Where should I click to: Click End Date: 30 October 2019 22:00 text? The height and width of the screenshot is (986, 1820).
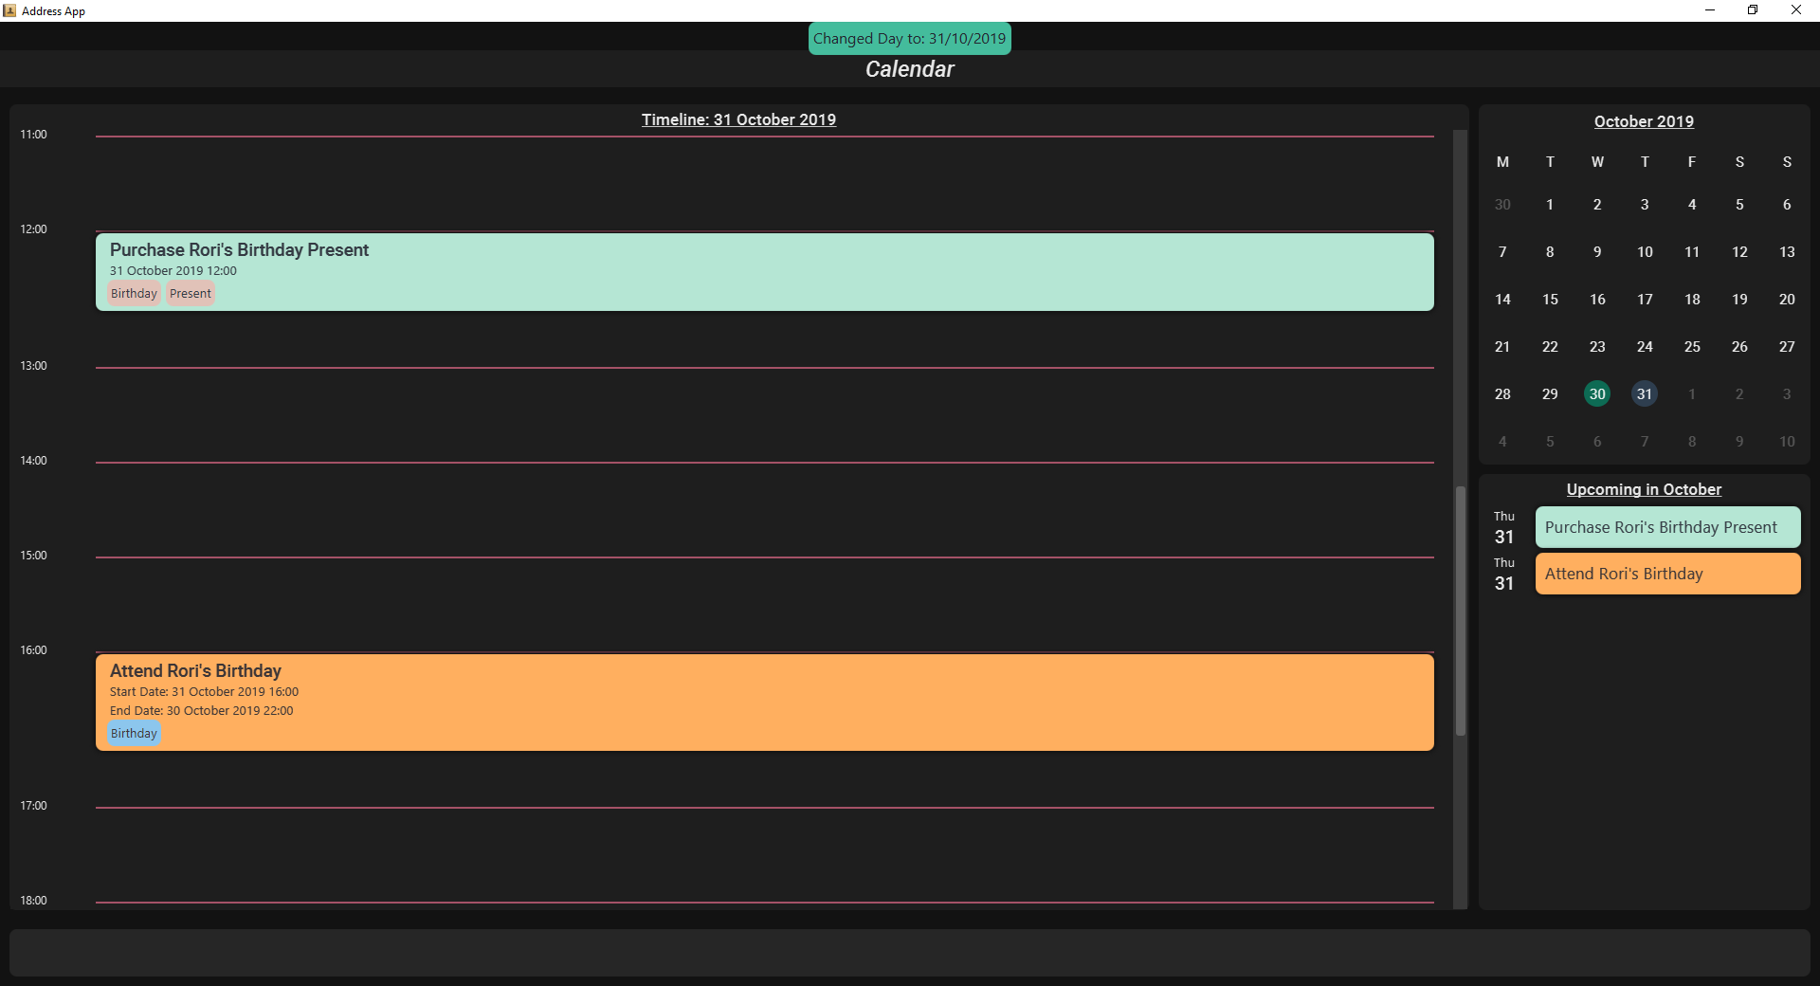(201, 711)
